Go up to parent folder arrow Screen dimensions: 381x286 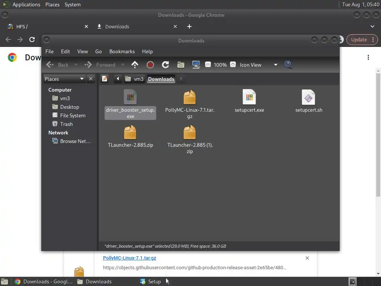(135, 65)
